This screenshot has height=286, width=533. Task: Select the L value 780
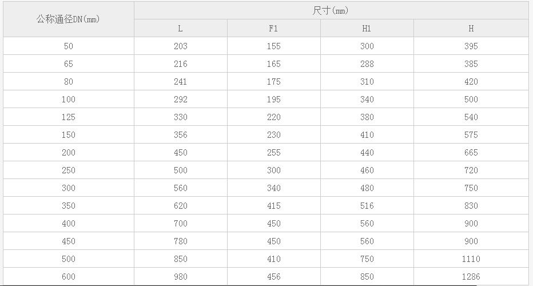pos(180,241)
